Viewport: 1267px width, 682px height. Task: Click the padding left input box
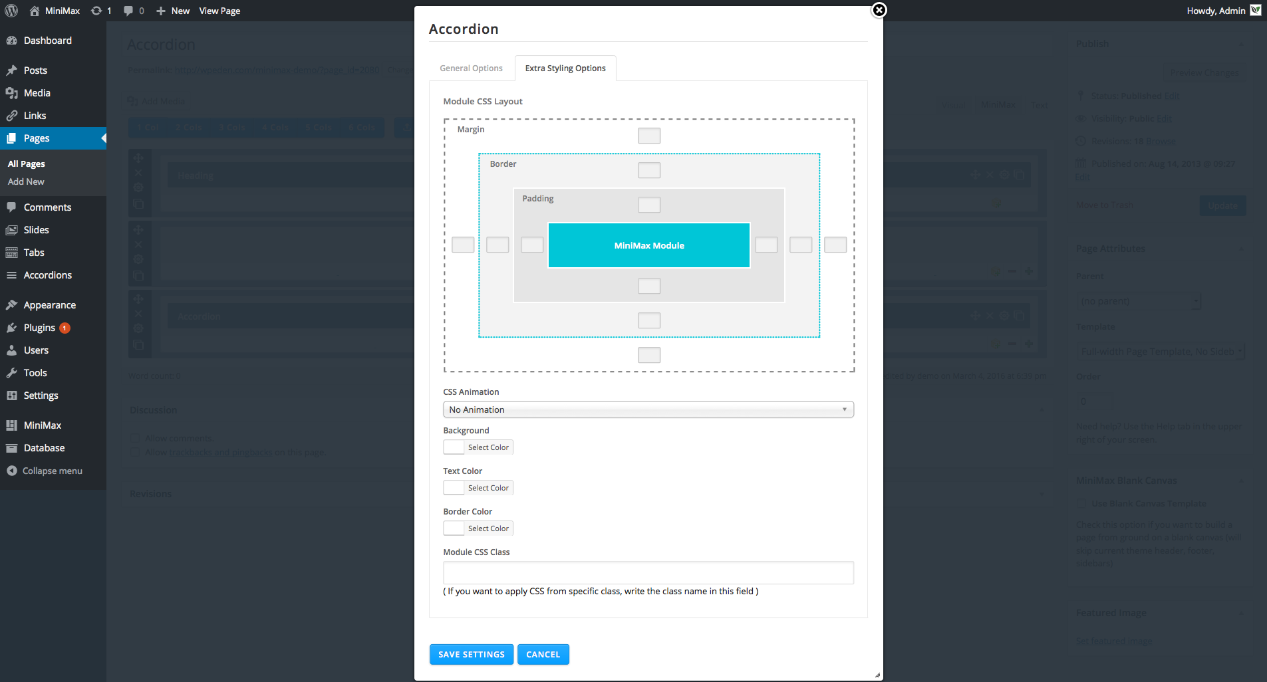pos(532,245)
